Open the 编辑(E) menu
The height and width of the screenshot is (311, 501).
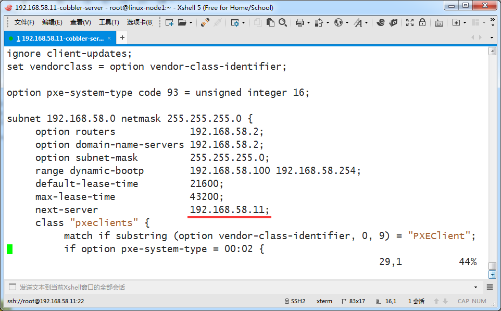(52, 22)
